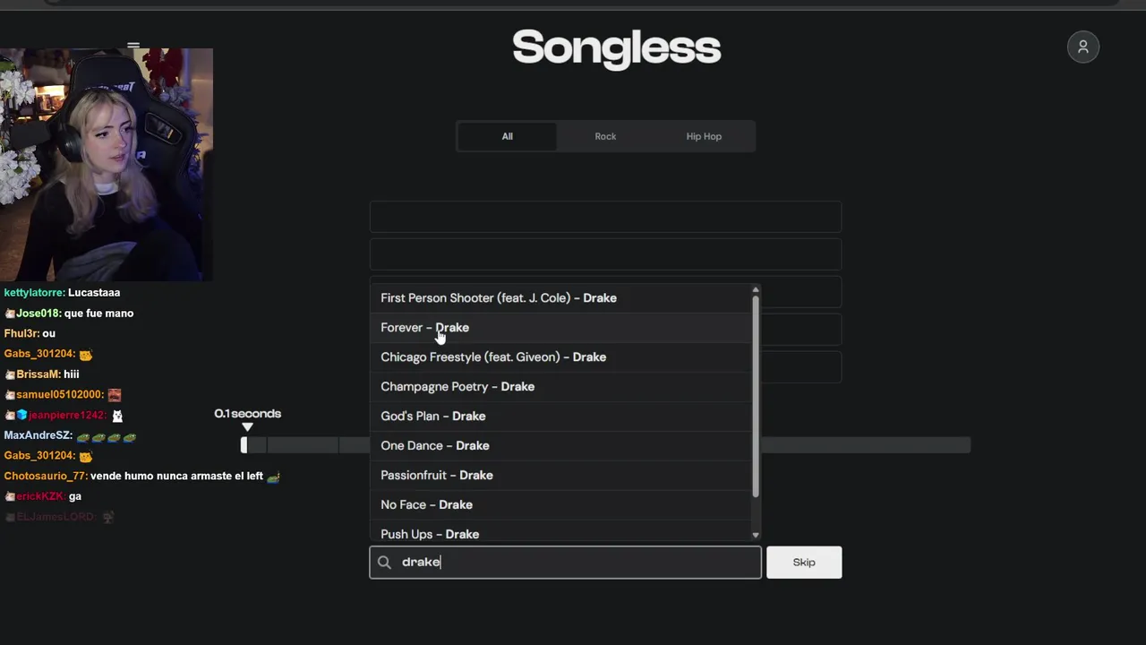
Task: Select Chicago Freestyle (feat. Giveon) suggestion
Action: (x=560, y=357)
